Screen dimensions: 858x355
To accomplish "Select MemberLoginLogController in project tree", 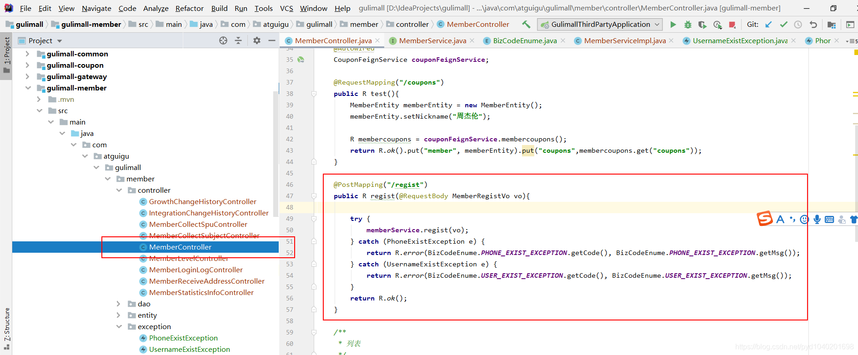I will pos(196,270).
